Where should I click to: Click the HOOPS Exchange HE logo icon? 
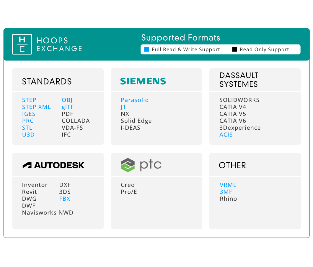coord(22,44)
